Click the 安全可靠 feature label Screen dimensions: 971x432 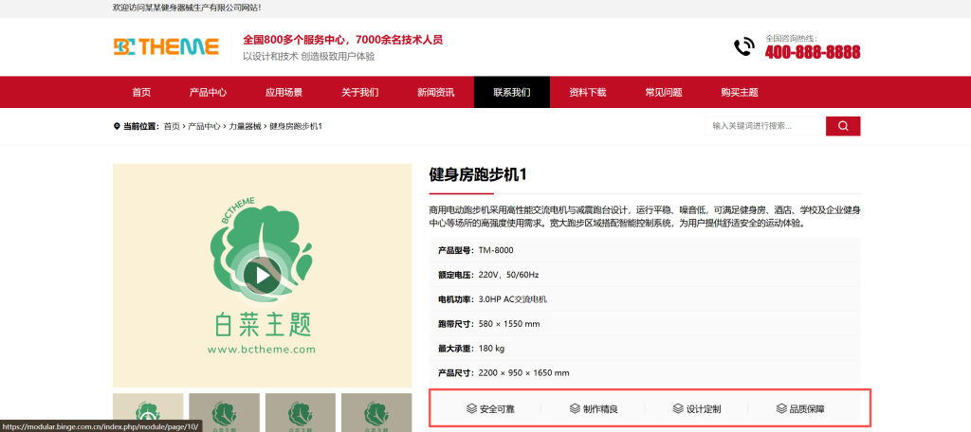tap(498, 409)
